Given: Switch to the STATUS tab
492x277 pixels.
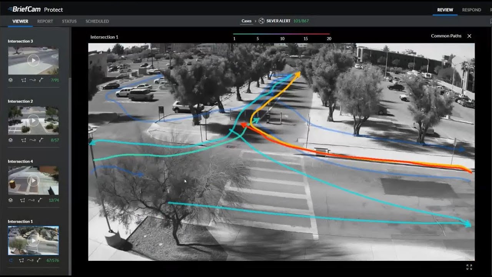Looking at the screenshot, I should [69, 21].
